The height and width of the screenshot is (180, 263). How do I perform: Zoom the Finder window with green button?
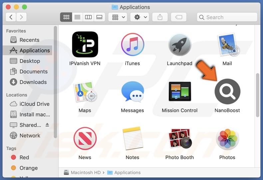click(25, 7)
